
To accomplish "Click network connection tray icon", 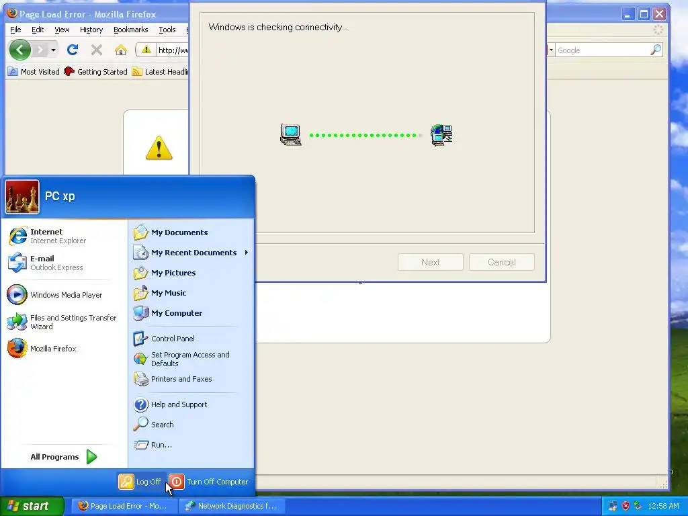I will click(x=613, y=506).
